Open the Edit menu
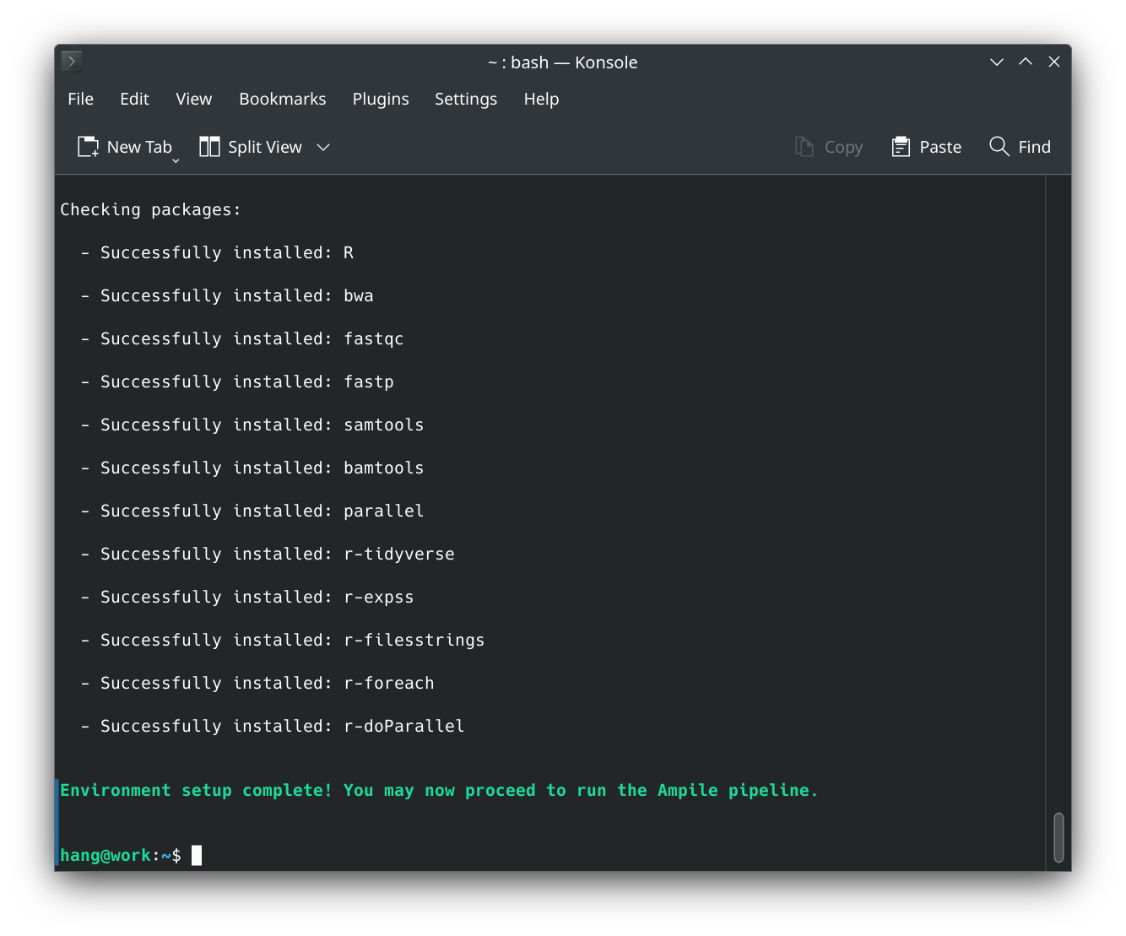 tap(134, 99)
